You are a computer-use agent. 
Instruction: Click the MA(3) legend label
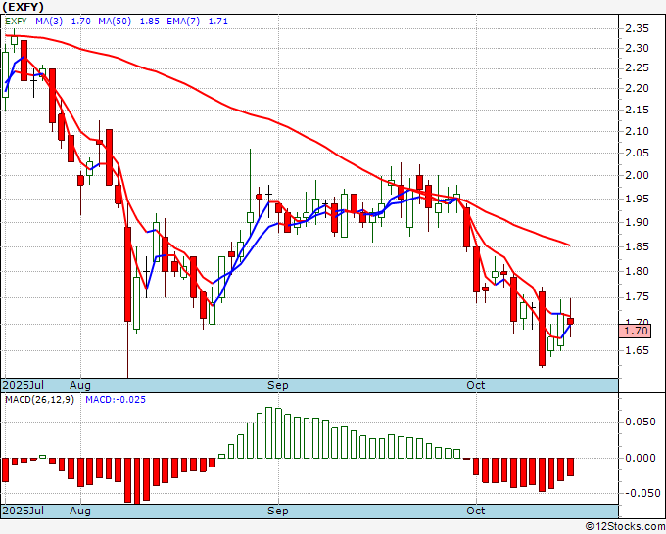[49, 21]
